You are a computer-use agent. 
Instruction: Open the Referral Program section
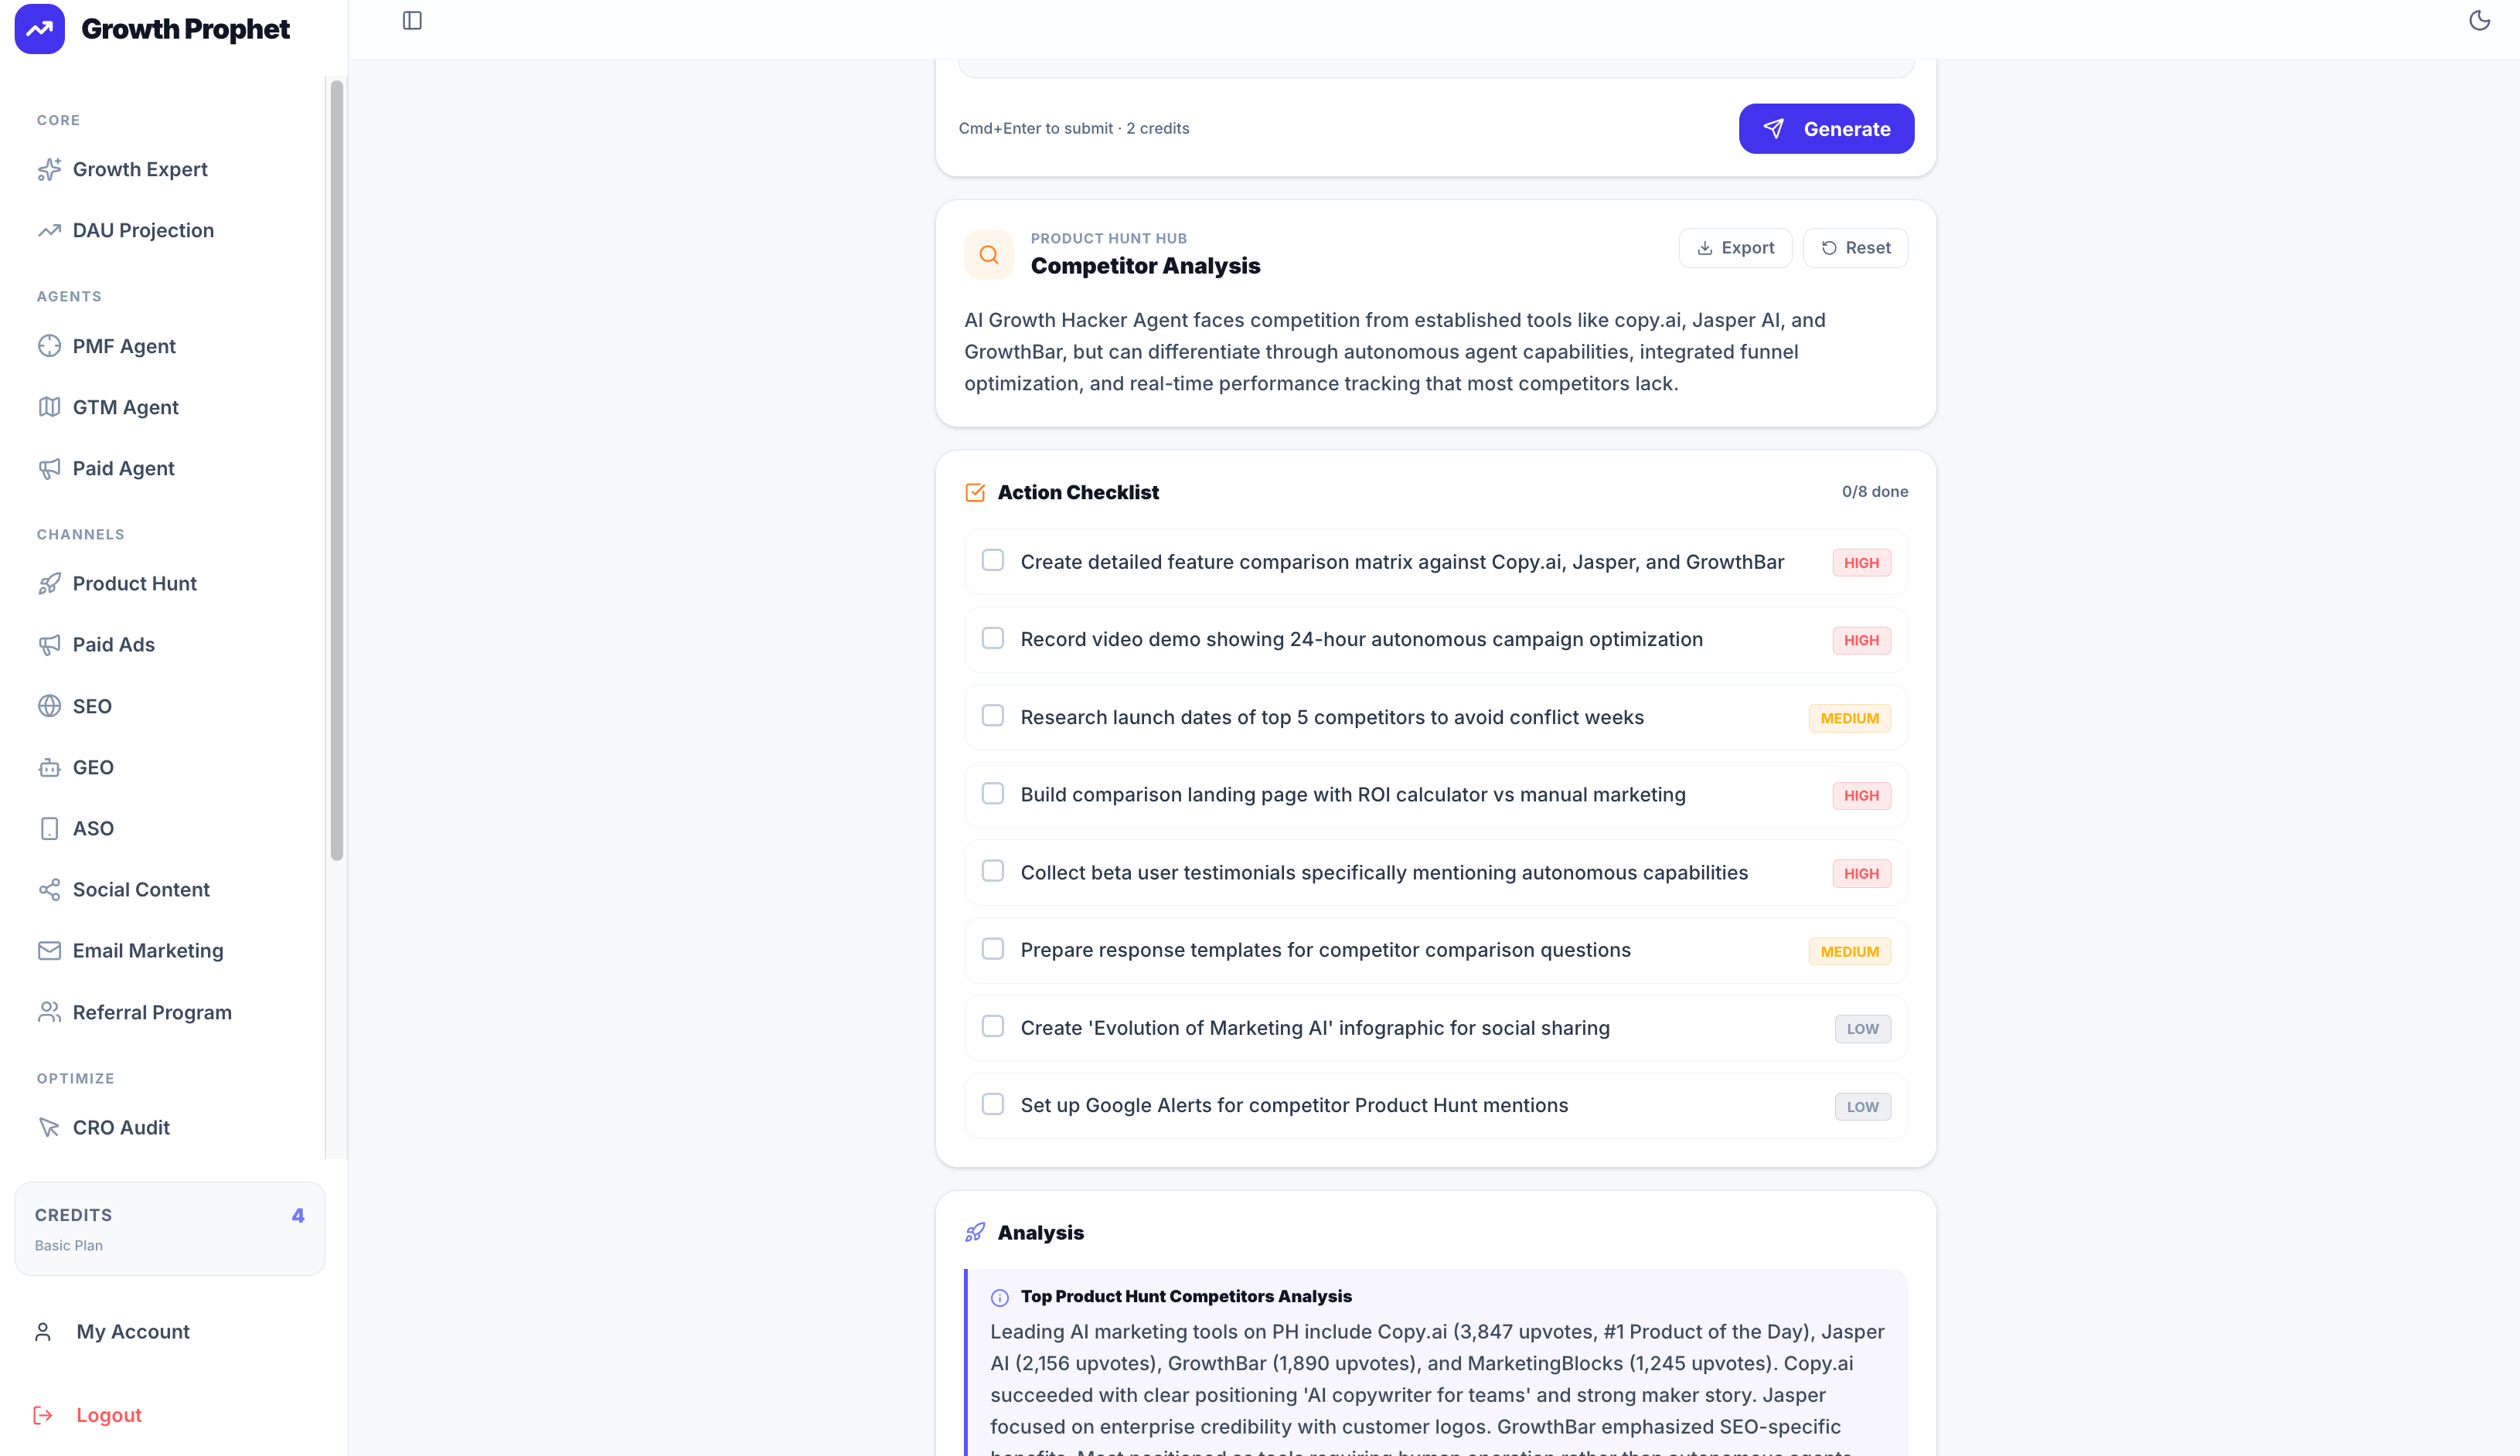tap(152, 1012)
